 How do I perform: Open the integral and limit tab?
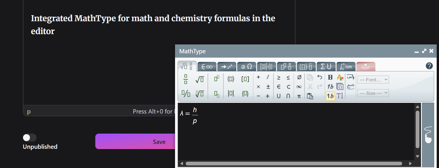[346, 67]
